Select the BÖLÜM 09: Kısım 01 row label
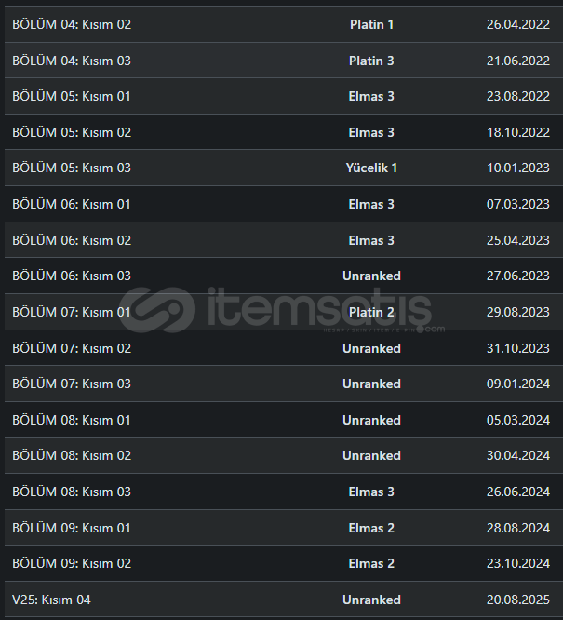 [x=72, y=528]
